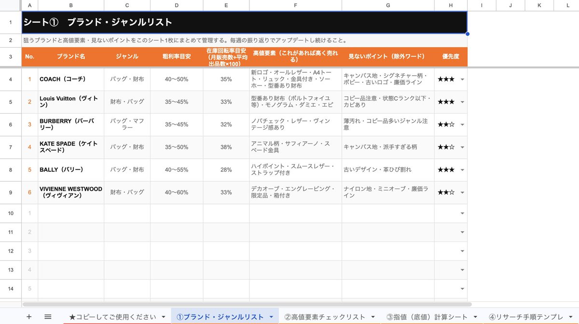This screenshot has width=579, height=324.
Task: Open menu arrow on ①ブランド・ジャンルリスト tab
Action: click(x=271, y=317)
